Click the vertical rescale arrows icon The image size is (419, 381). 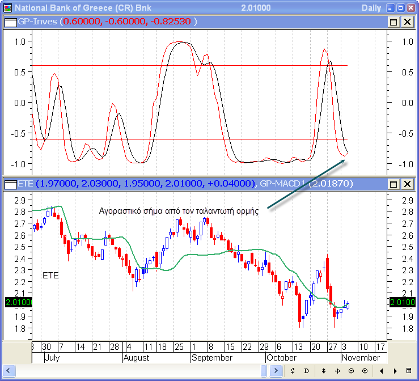tap(324, 371)
